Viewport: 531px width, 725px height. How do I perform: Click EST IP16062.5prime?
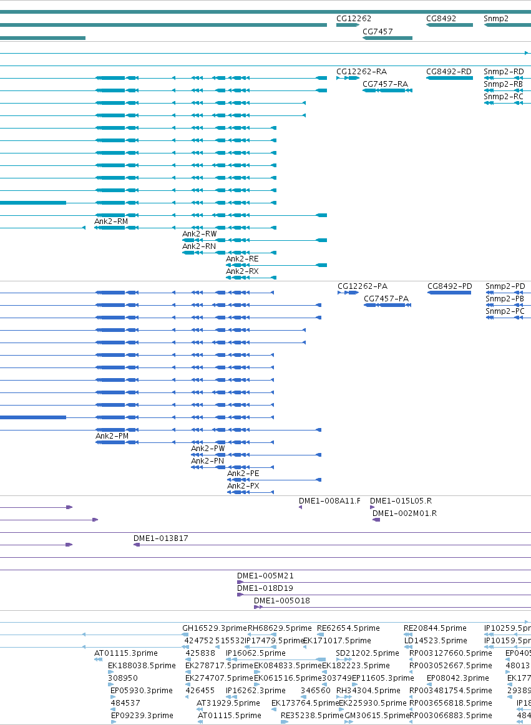click(x=256, y=653)
